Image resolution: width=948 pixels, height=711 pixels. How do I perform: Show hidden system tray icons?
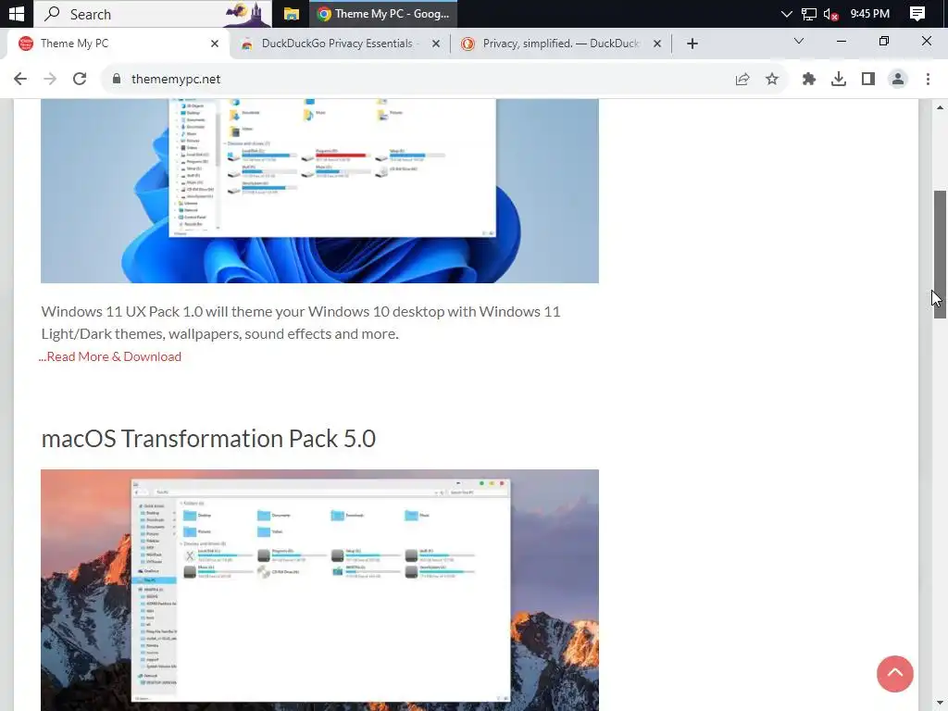tap(786, 13)
